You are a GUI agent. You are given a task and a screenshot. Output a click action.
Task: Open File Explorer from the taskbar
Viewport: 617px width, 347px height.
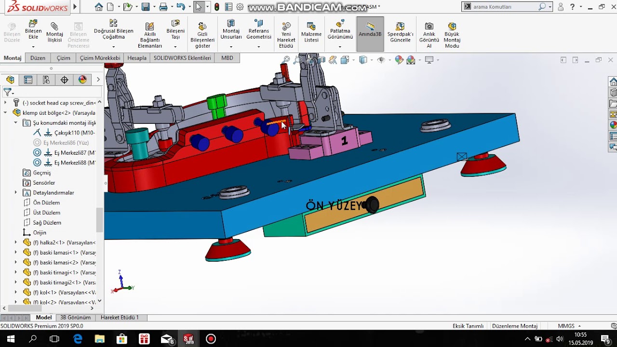[100, 339]
